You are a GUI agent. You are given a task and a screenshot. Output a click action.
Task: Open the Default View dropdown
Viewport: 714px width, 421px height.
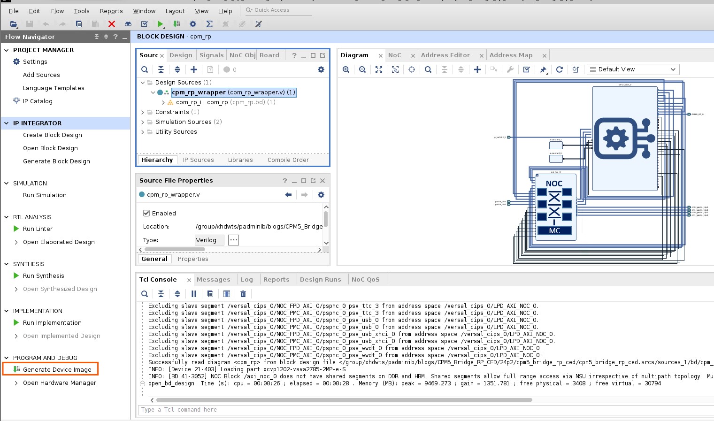[x=633, y=69]
